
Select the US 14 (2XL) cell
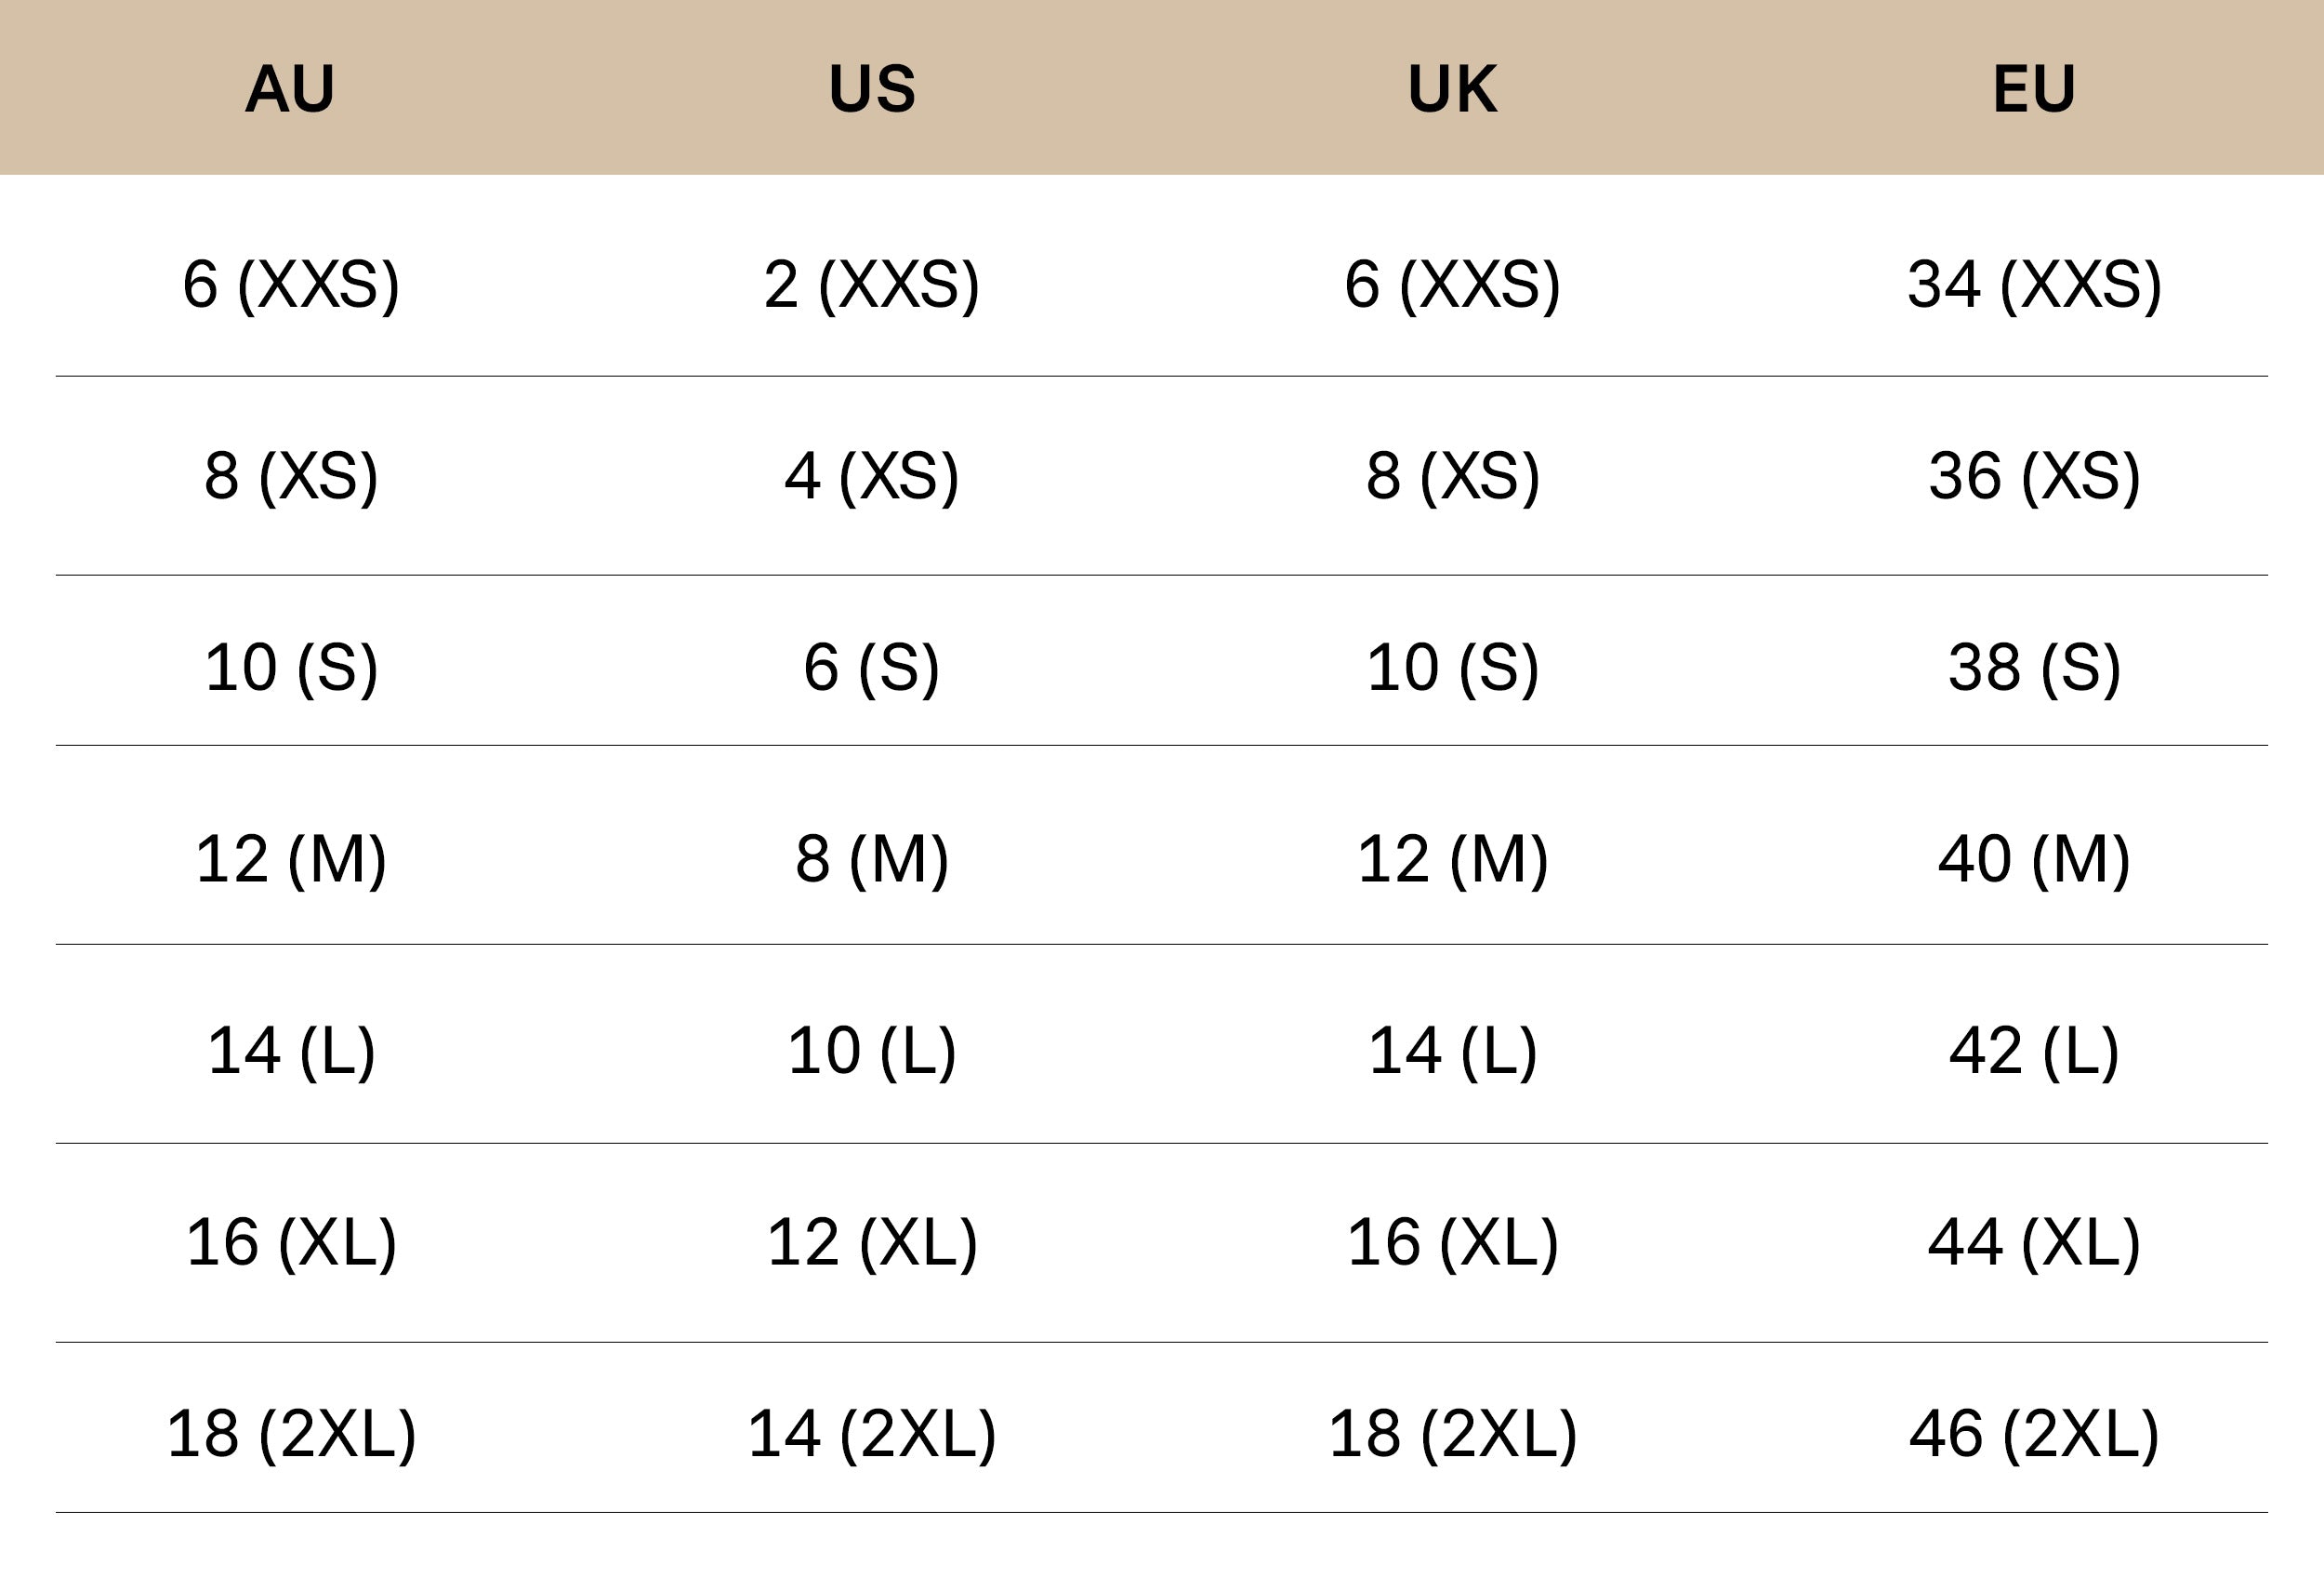coord(872,1434)
